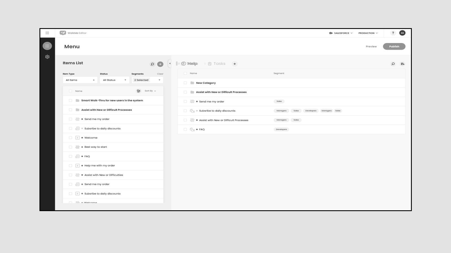
Task: Select all items via Name header checkbox in Items List
Action: tap(70, 91)
